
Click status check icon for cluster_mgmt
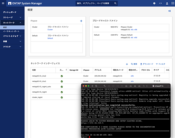[x=62, y=97]
